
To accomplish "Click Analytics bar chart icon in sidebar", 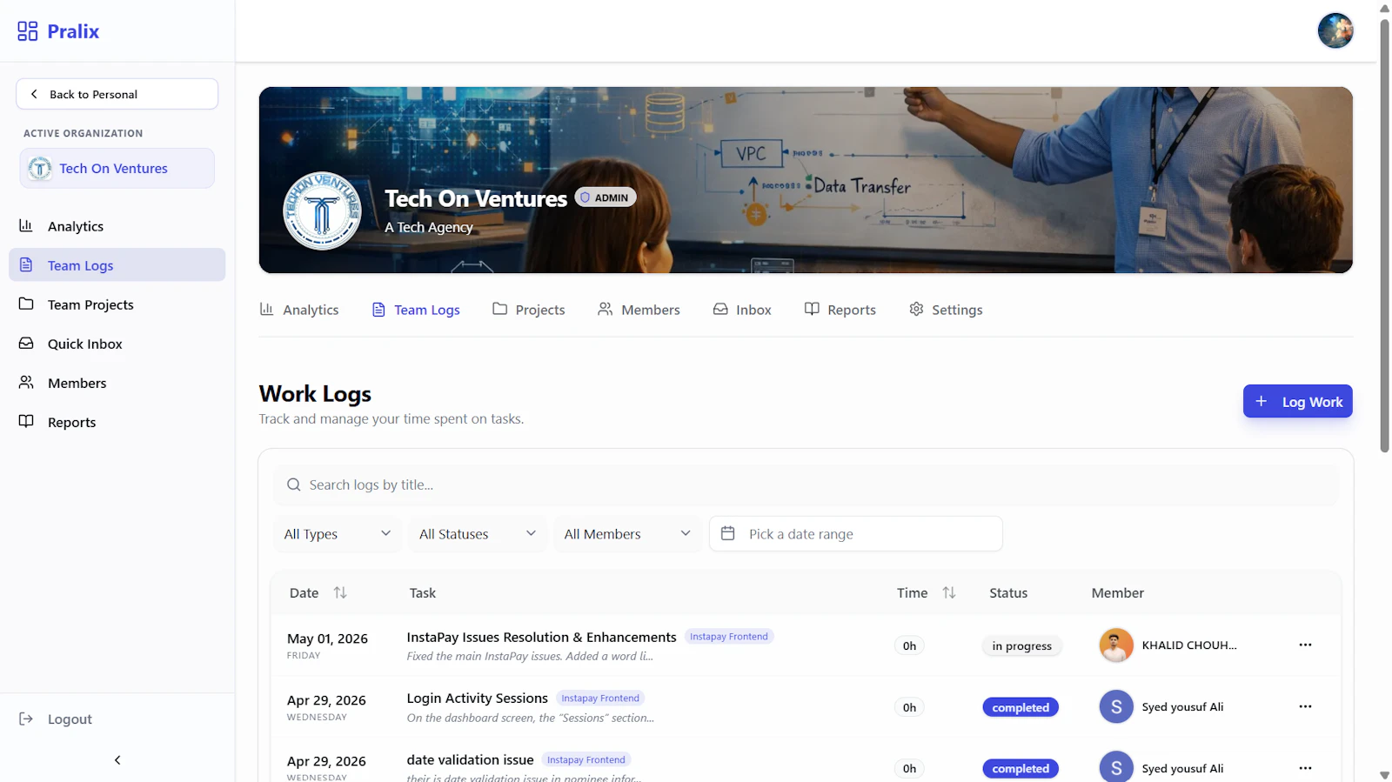I will [x=26, y=225].
